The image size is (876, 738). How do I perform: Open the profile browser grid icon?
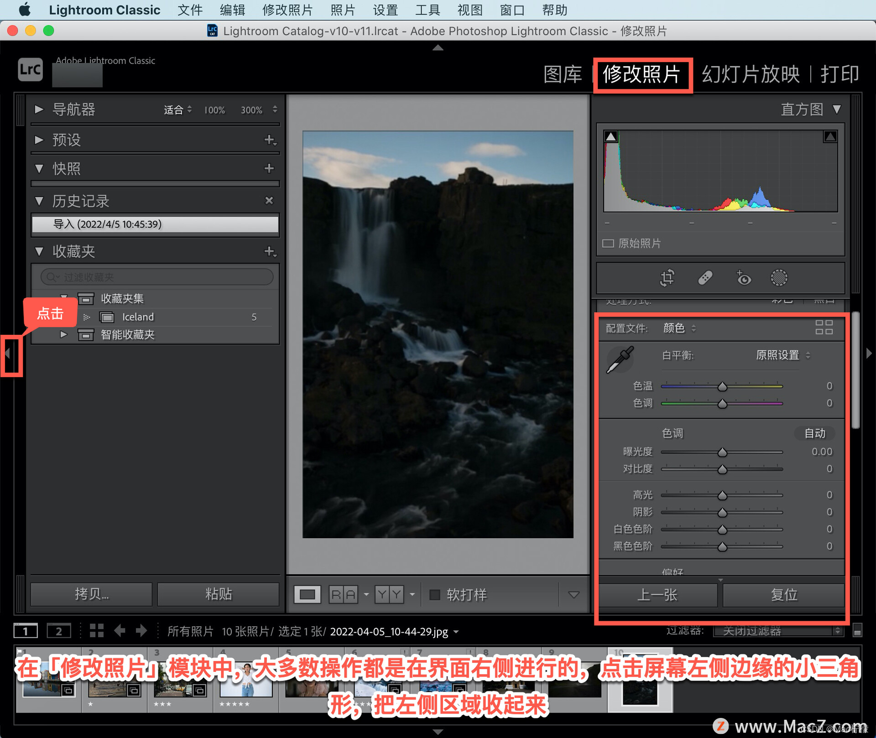click(824, 327)
